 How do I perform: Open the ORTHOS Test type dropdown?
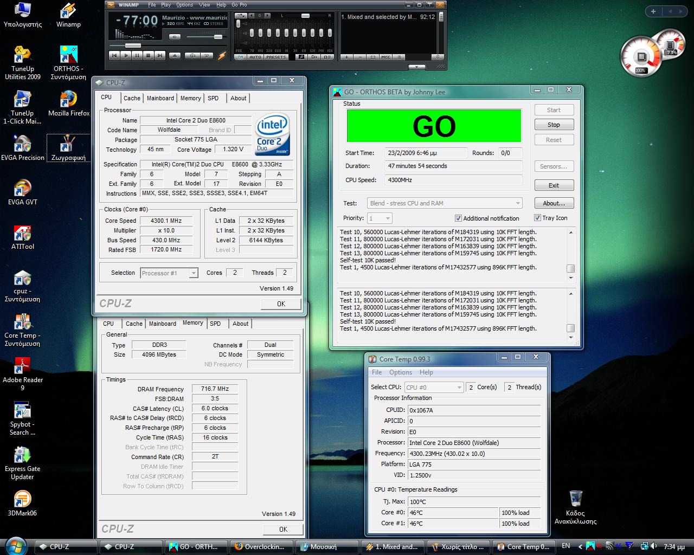click(445, 203)
